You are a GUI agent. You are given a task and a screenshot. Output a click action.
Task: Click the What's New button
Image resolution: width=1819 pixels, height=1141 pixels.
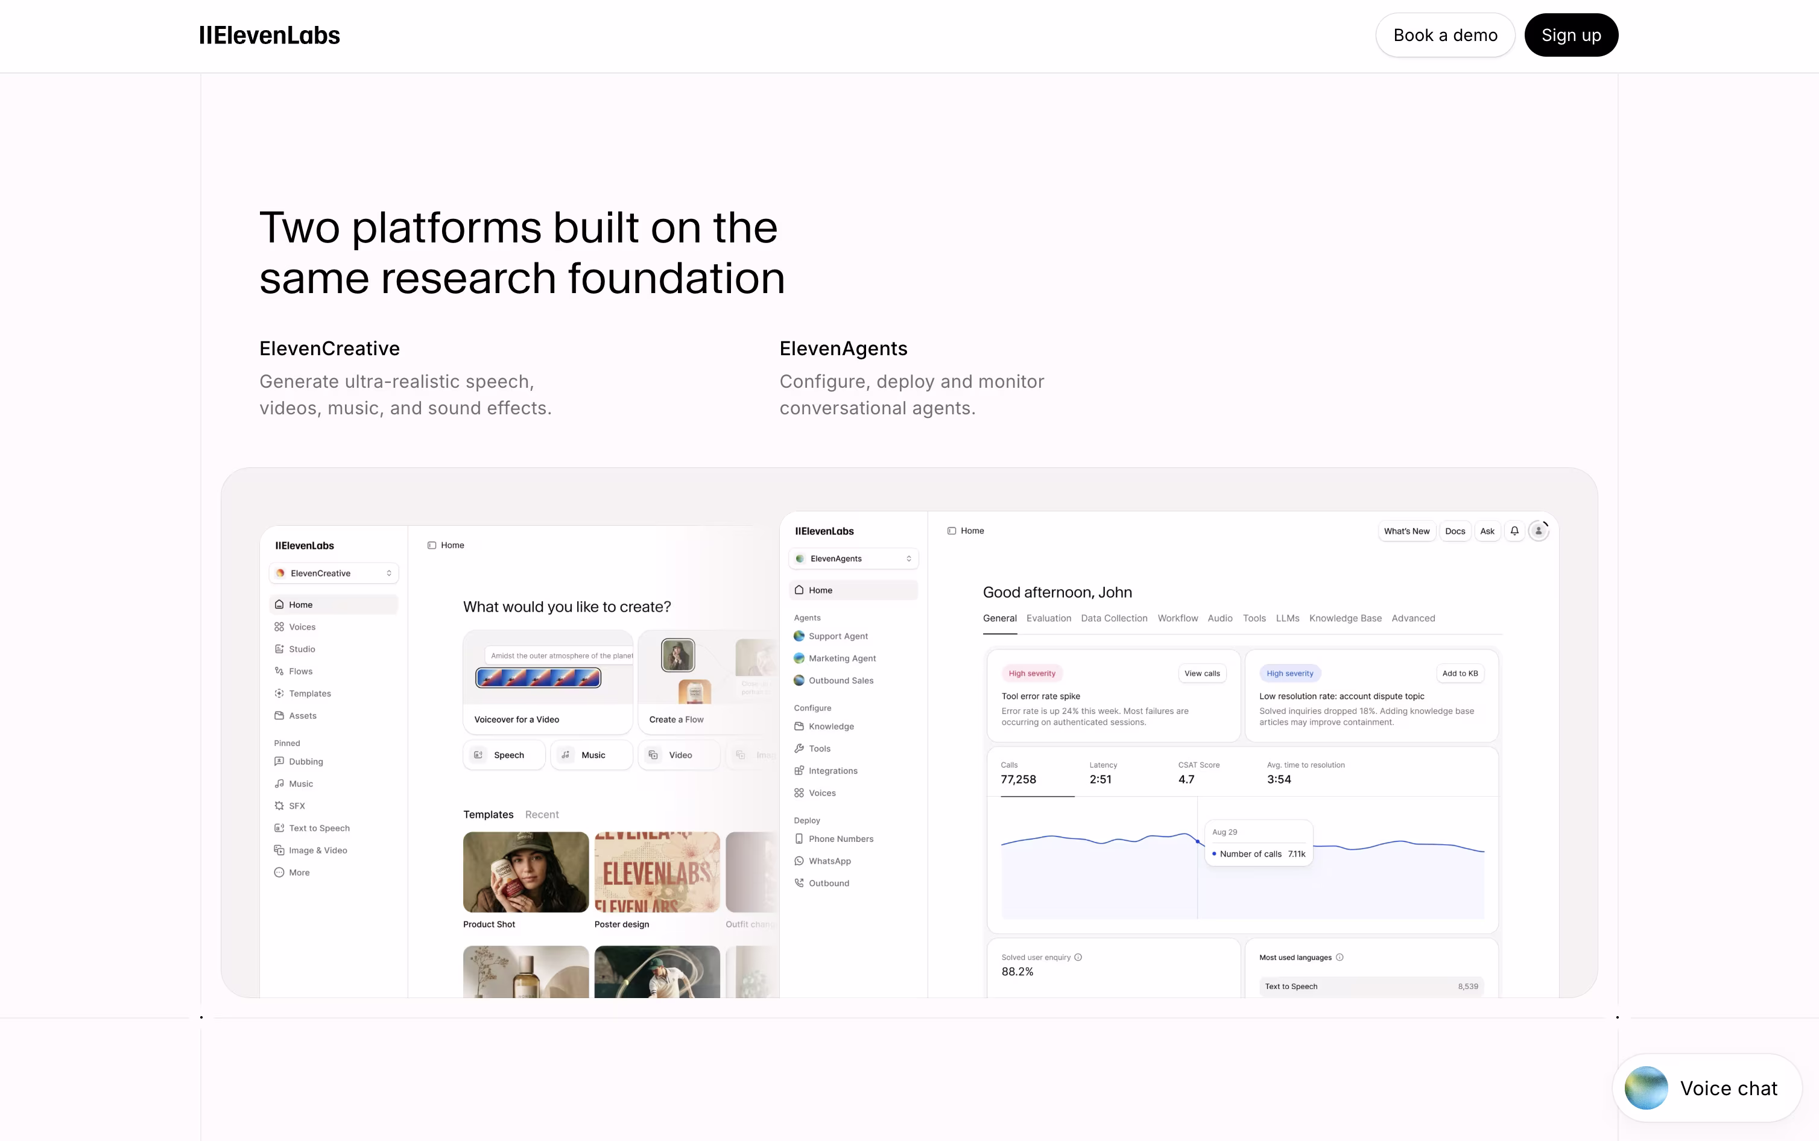point(1406,531)
